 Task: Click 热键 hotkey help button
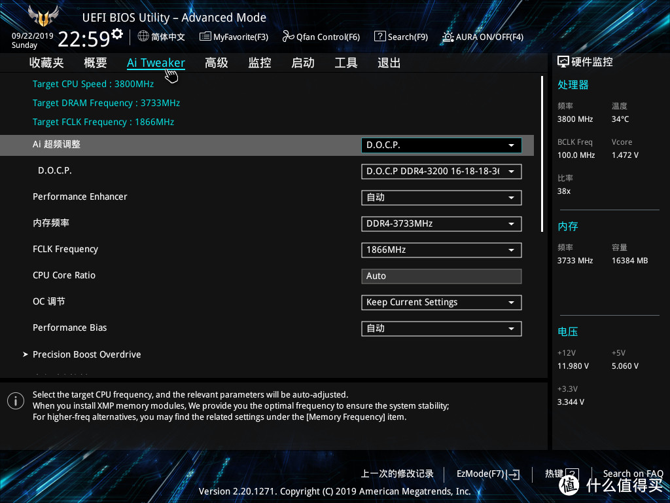point(562,474)
